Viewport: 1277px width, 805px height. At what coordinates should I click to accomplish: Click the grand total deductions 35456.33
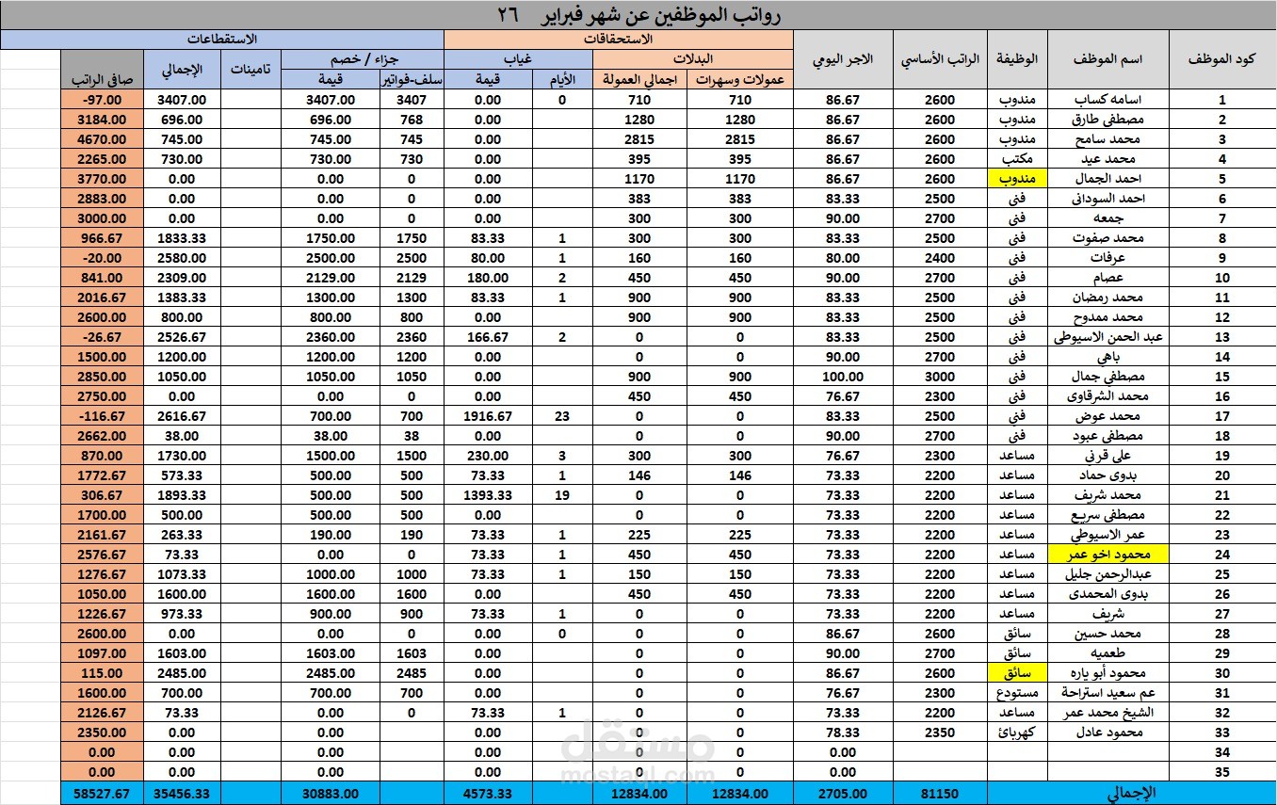coord(181,794)
